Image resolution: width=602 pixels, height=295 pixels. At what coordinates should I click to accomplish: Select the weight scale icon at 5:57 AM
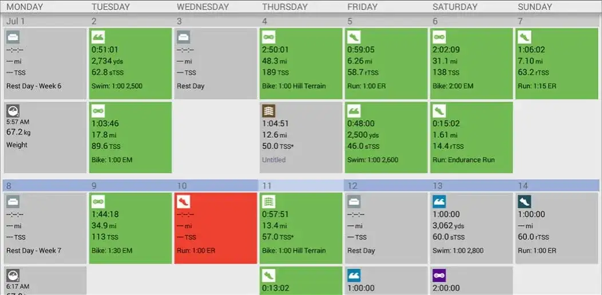coord(13,111)
